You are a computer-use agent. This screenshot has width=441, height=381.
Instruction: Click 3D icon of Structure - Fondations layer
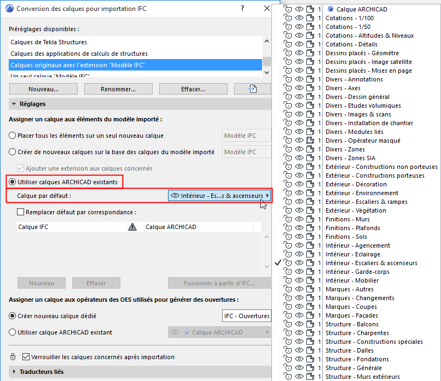point(310,359)
